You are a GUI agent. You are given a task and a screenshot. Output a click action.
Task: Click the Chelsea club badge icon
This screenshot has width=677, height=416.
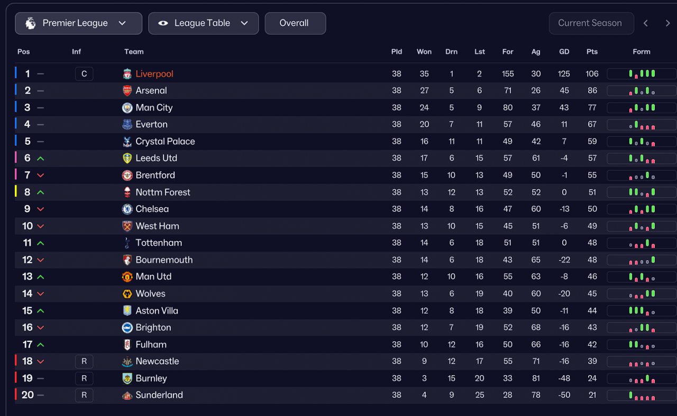[127, 209]
